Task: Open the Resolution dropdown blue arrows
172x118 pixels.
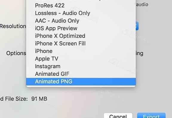Action: click(137, 26)
